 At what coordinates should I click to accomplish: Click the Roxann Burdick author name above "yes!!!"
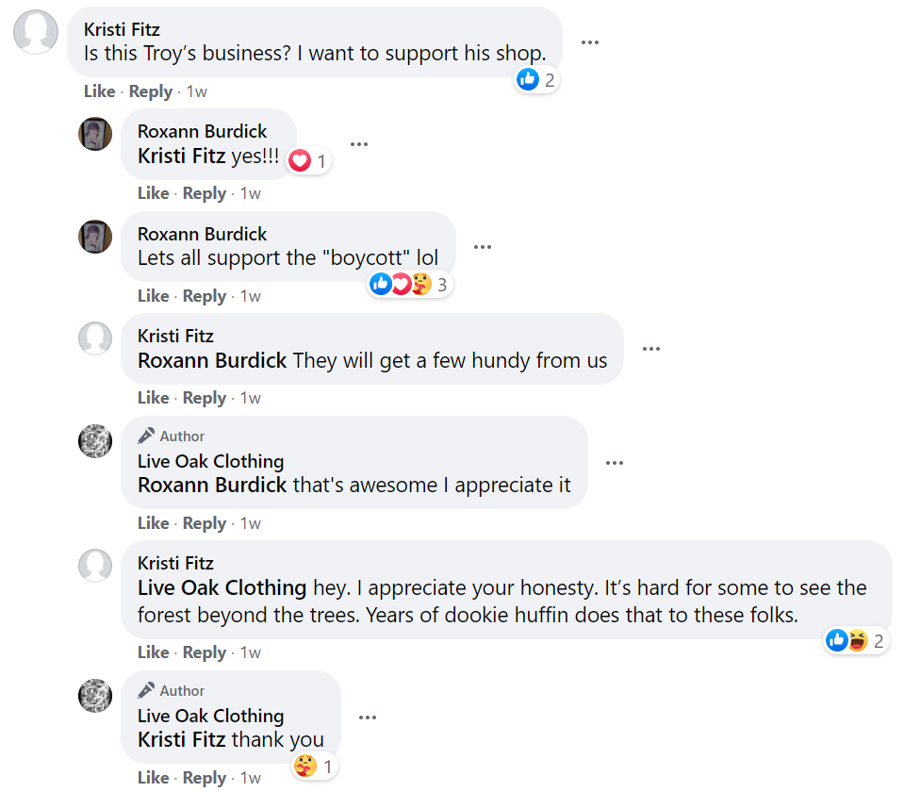[202, 131]
